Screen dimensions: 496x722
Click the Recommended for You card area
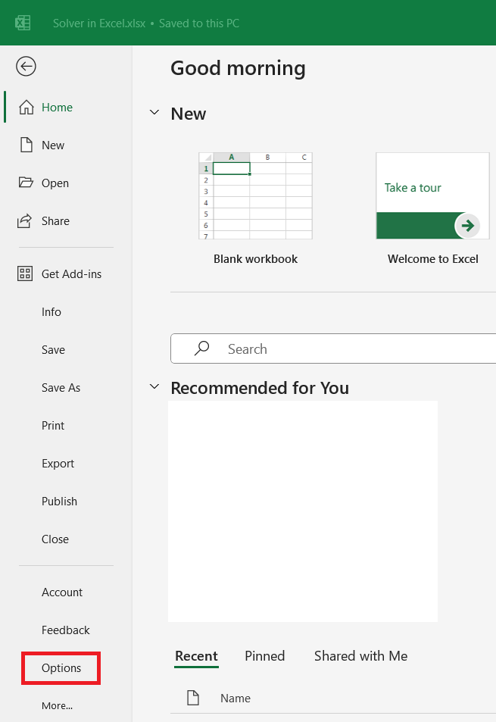[x=303, y=511]
